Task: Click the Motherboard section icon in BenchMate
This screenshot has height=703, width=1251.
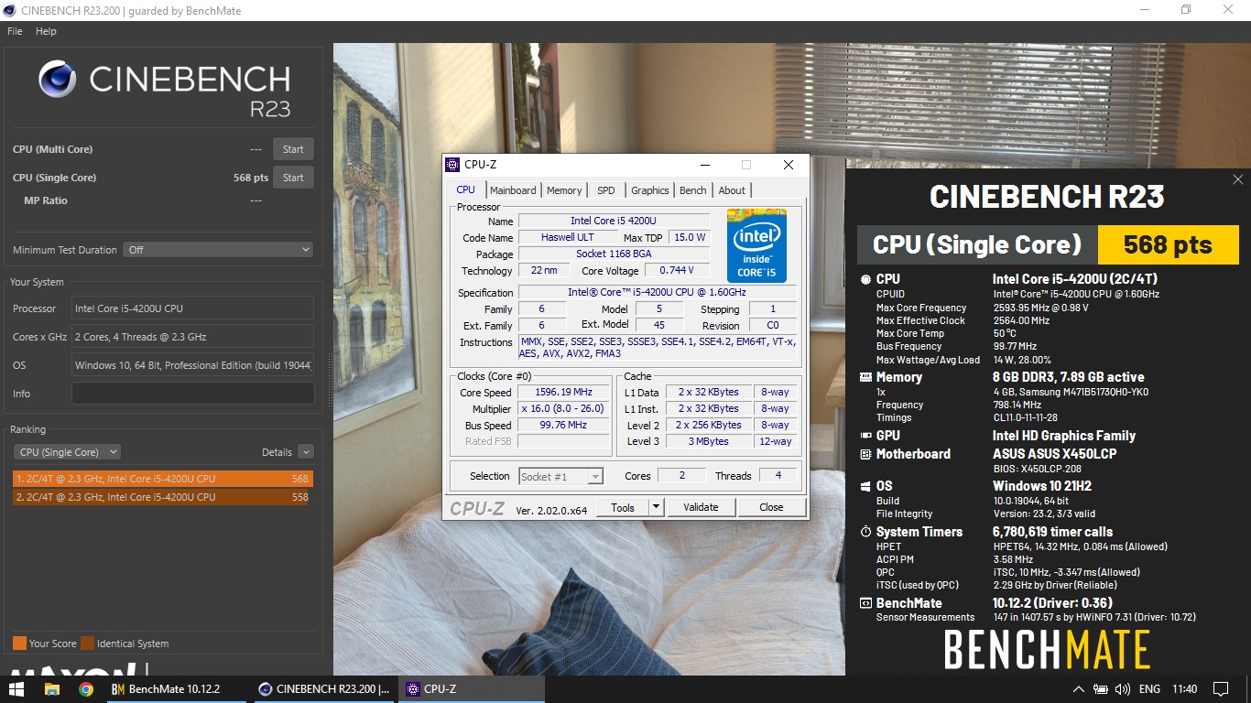Action: point(865,454)
